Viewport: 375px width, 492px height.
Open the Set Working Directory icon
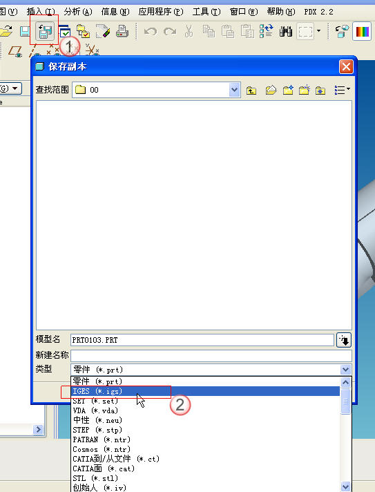(x=83, y=31)
